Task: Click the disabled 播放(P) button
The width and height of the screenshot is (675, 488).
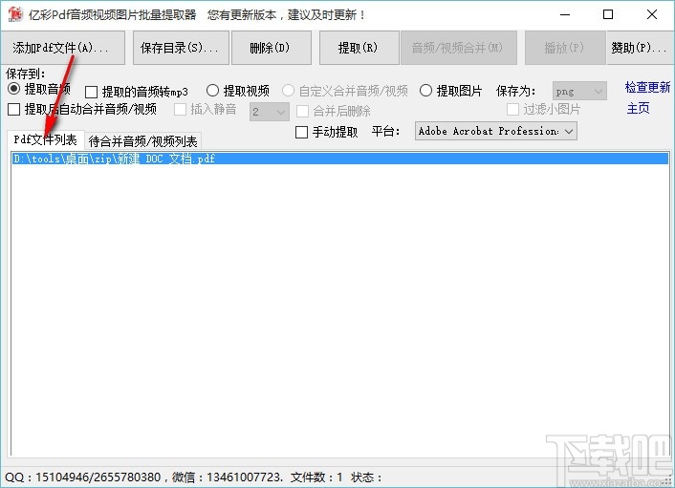Action: [565, 48]
